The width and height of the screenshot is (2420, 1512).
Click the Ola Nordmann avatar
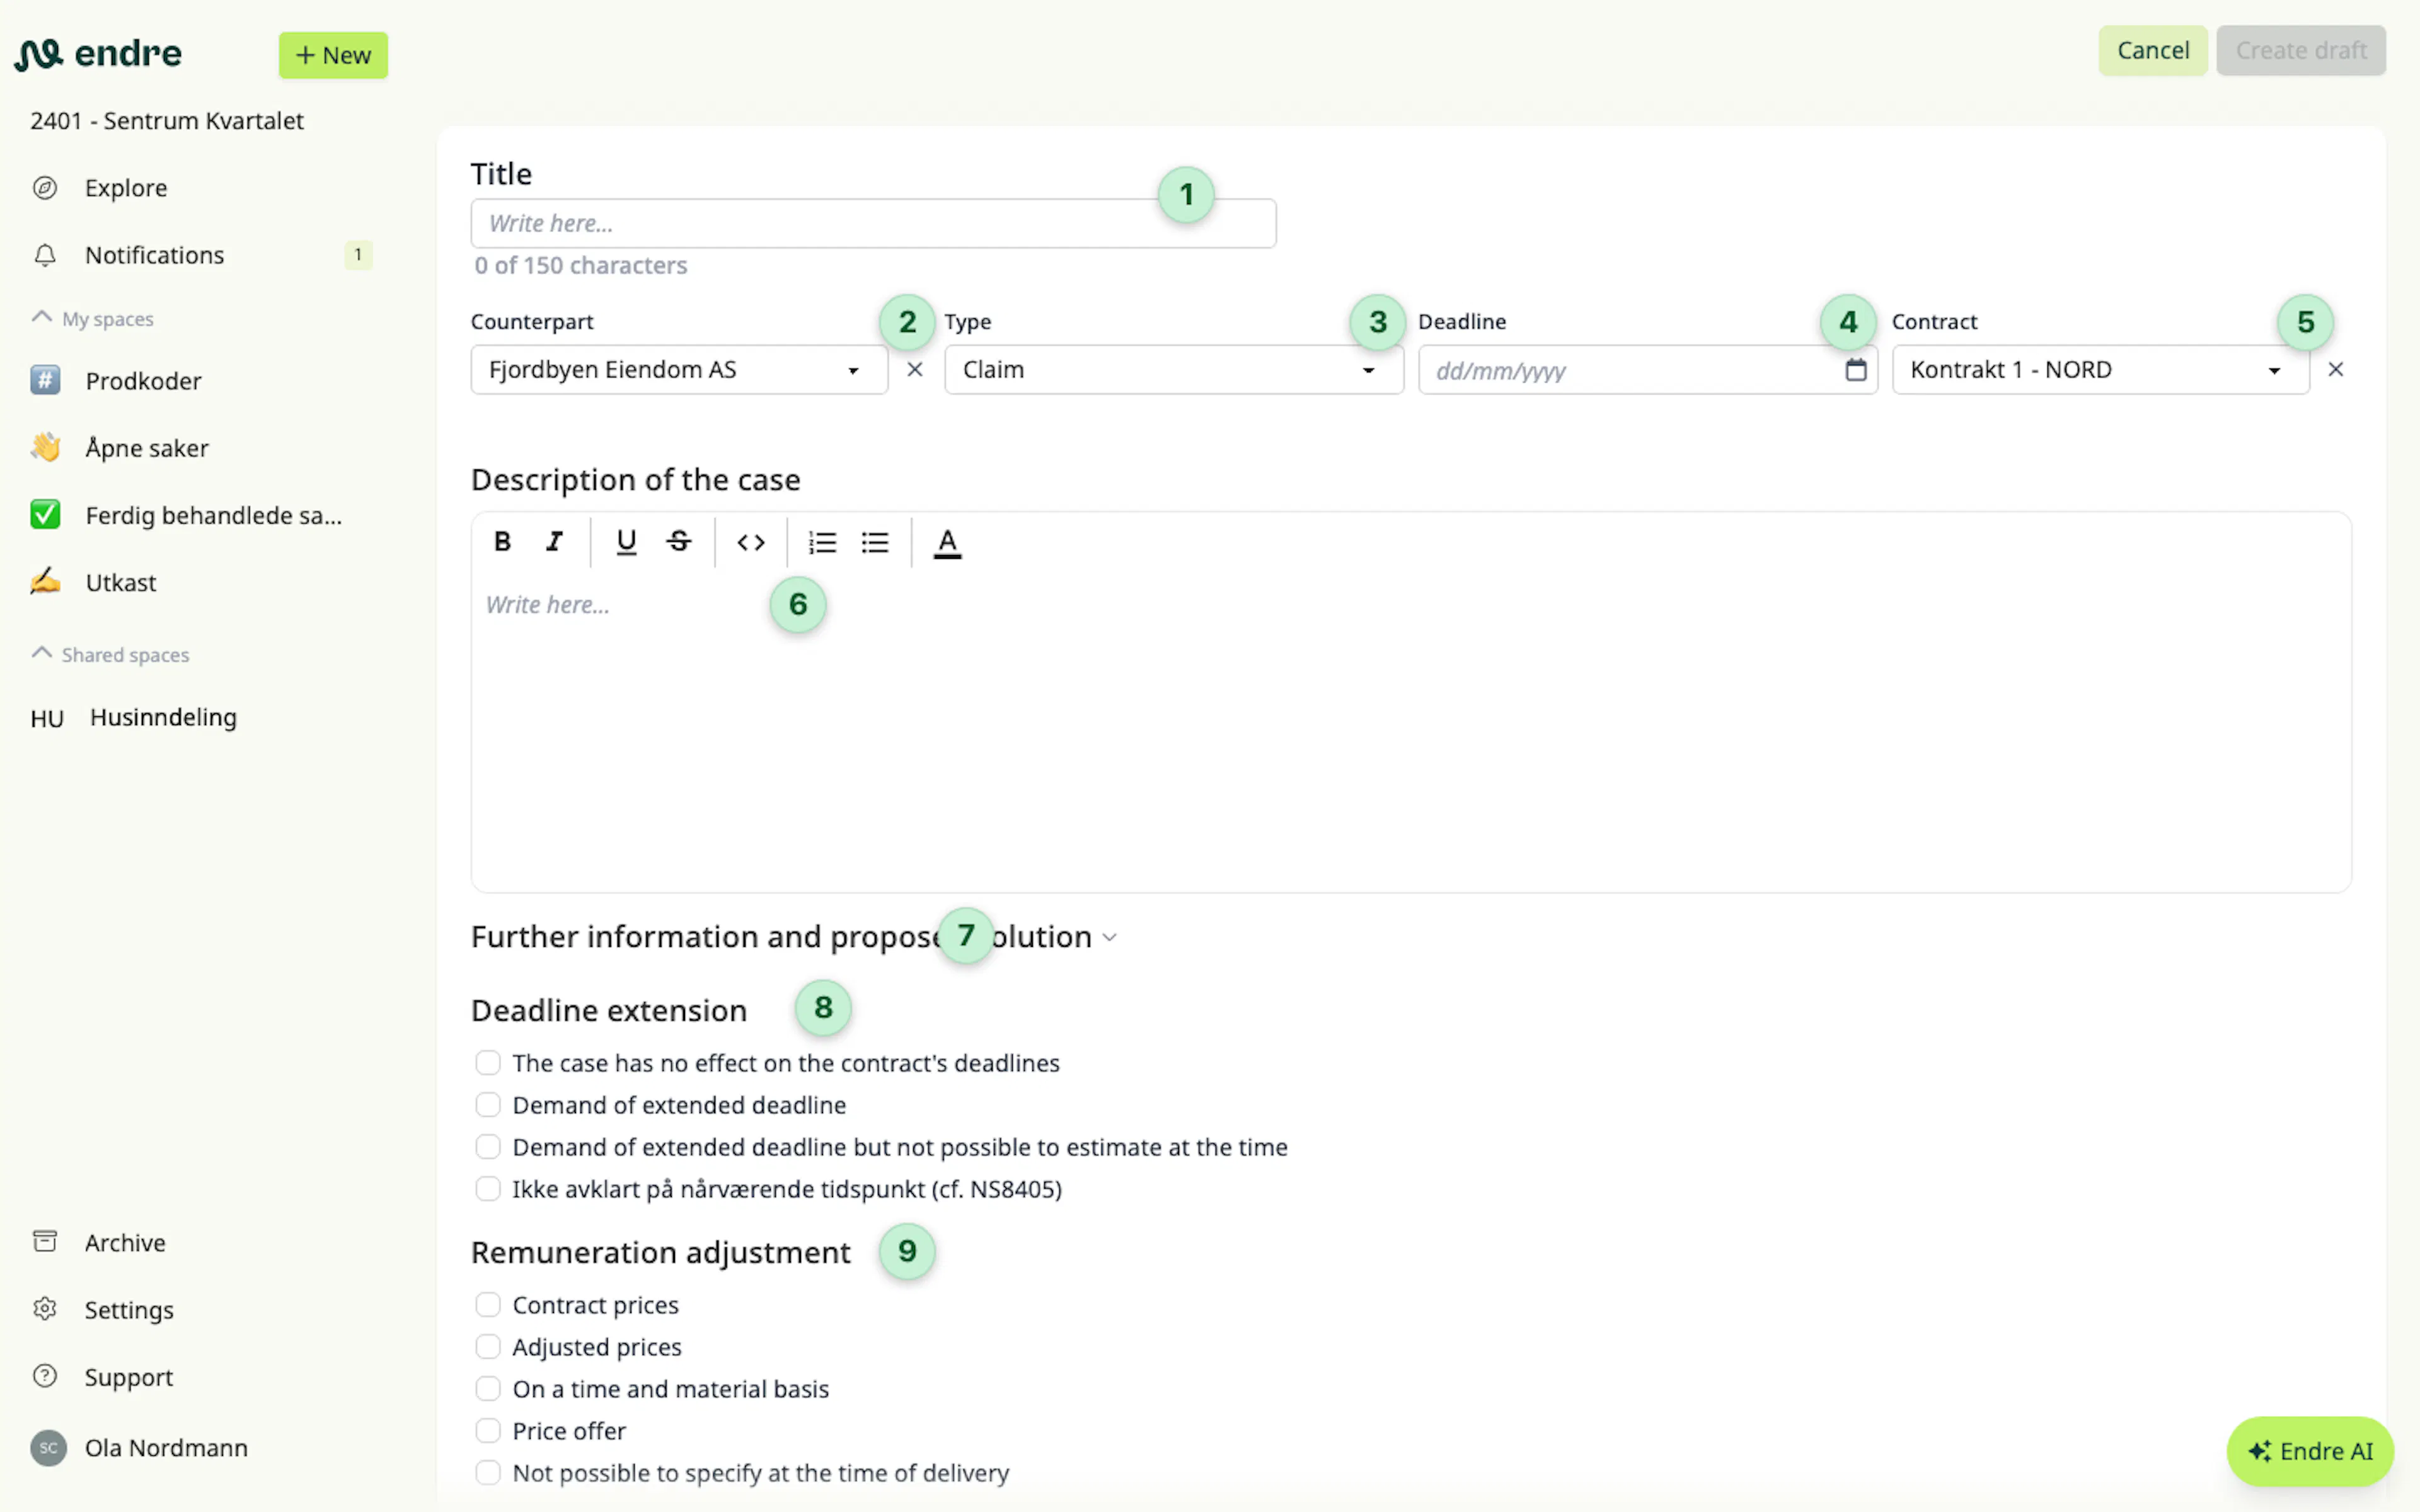[48, 1447]
